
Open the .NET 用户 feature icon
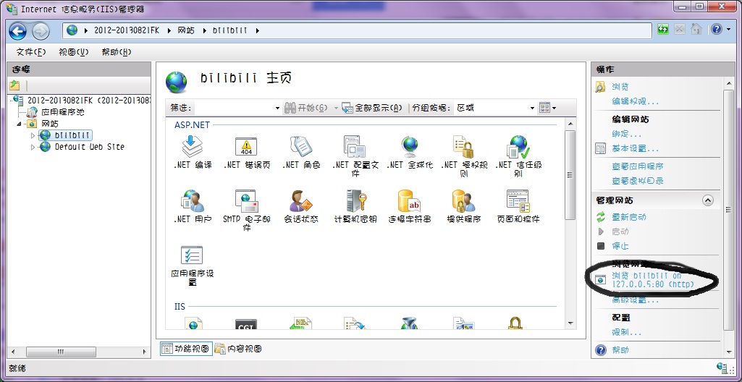click(x=192, y=200)
